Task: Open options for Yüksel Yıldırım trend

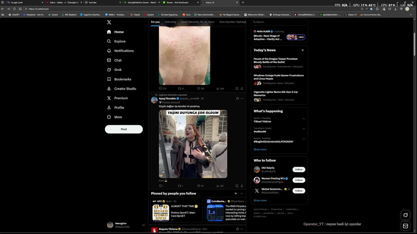Action: click(304, 119)
